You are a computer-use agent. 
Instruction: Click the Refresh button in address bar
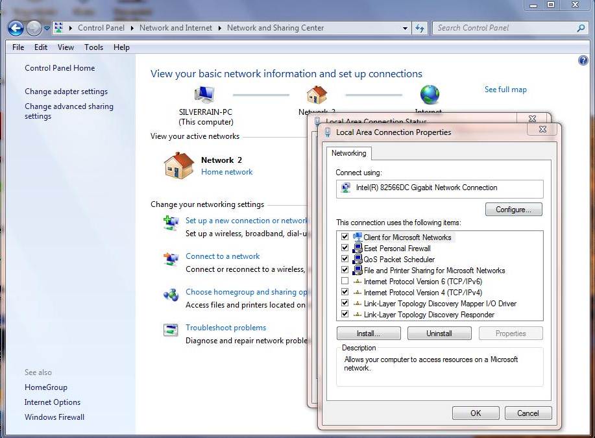pyautogui.click(x=420, y=28)
